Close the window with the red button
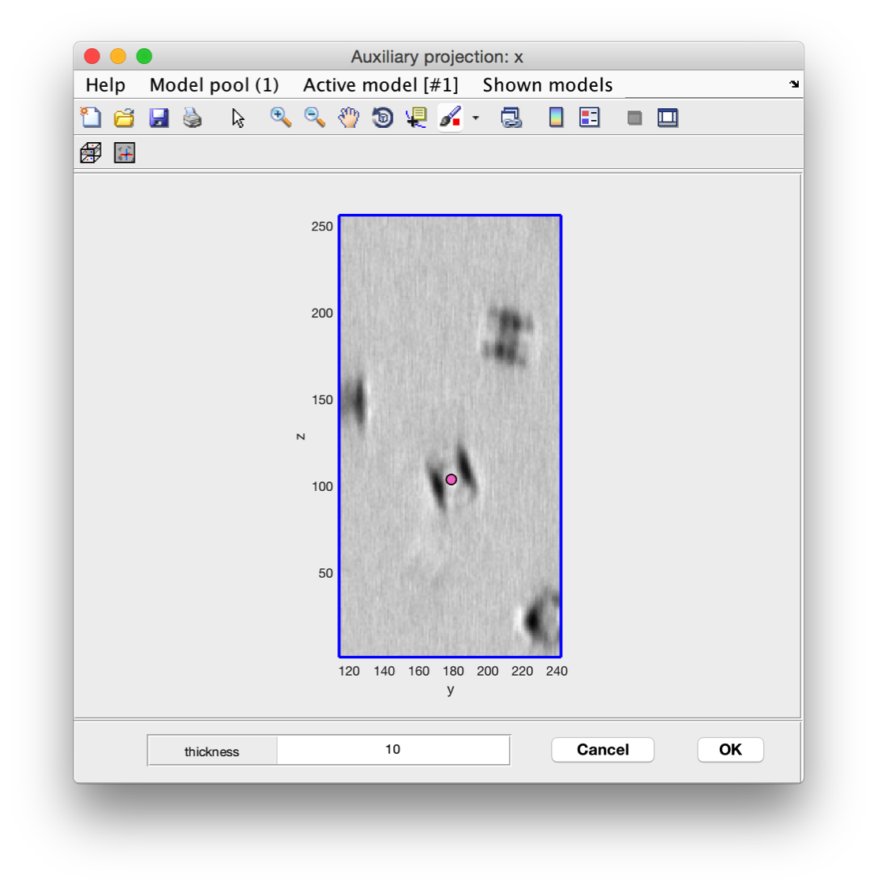This screenshot has height=888, width=877. [92, 56]
